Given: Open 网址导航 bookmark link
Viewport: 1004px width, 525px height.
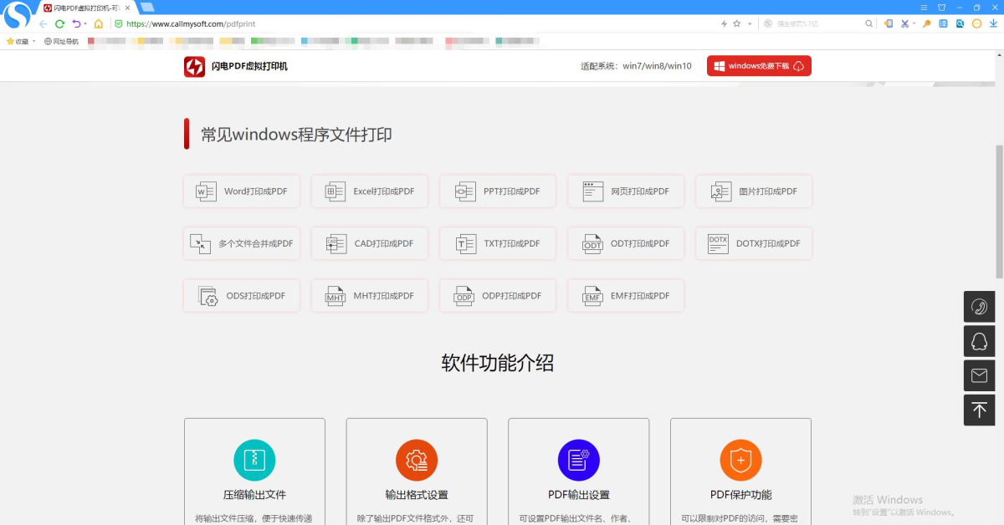Looking at the screenshot, I should pos(61,41).
